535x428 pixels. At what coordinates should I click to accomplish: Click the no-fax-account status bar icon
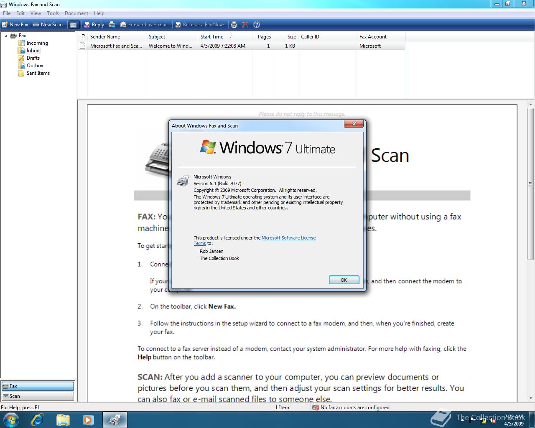coord(316,408)
